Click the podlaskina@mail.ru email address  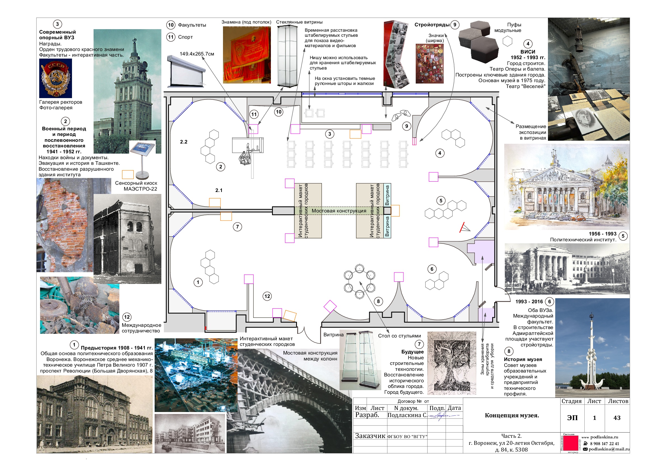pos(609,449)
